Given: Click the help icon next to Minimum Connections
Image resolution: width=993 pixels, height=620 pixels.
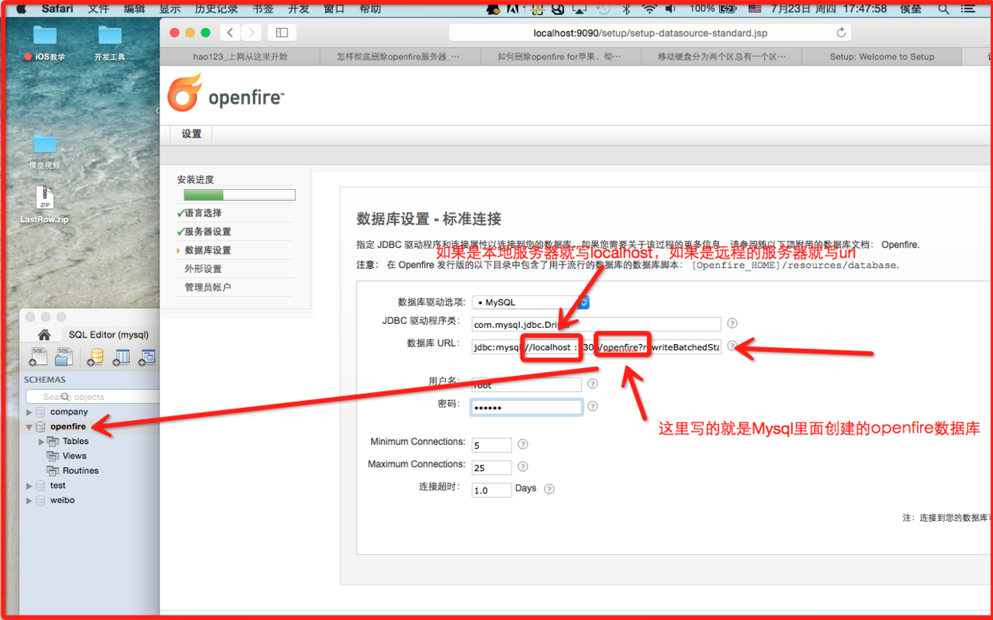Looking at the screenshot, I should [x=523, y=444].
